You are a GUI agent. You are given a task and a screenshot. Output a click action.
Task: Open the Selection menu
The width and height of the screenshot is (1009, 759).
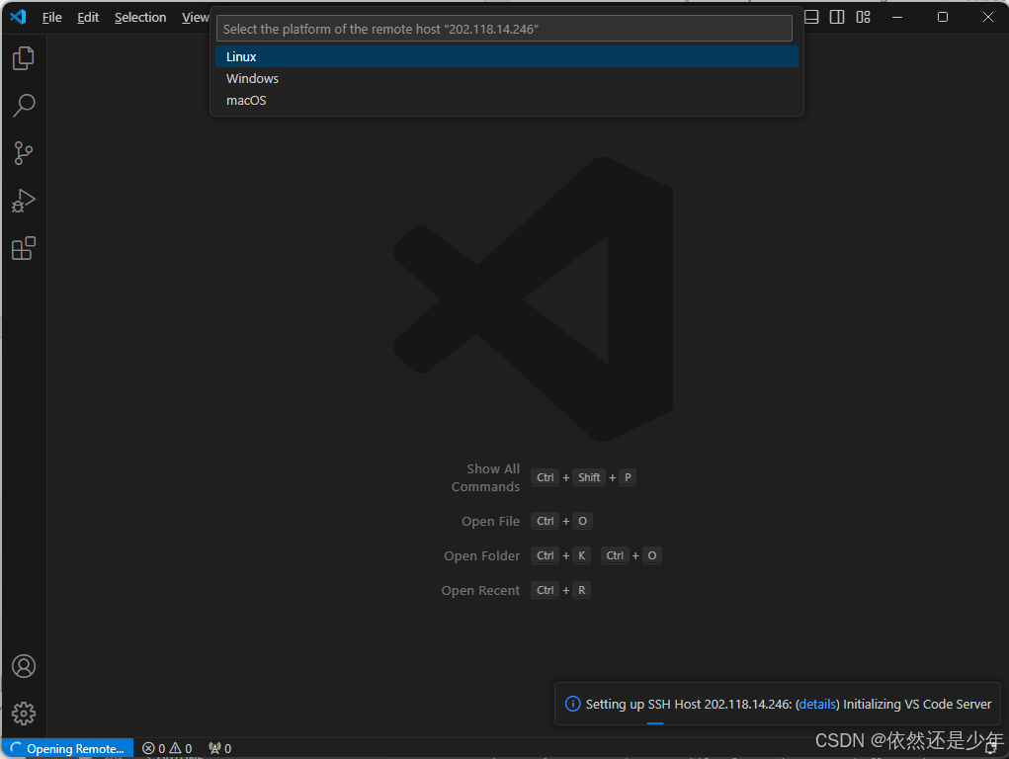pyautogui.click(x=140, y=18)
